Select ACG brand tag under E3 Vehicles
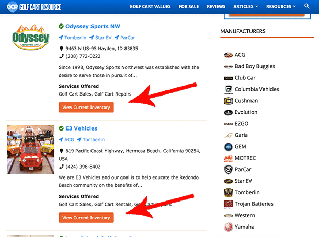The height and width of the screenshot is (237, 319). click(66, 140)
